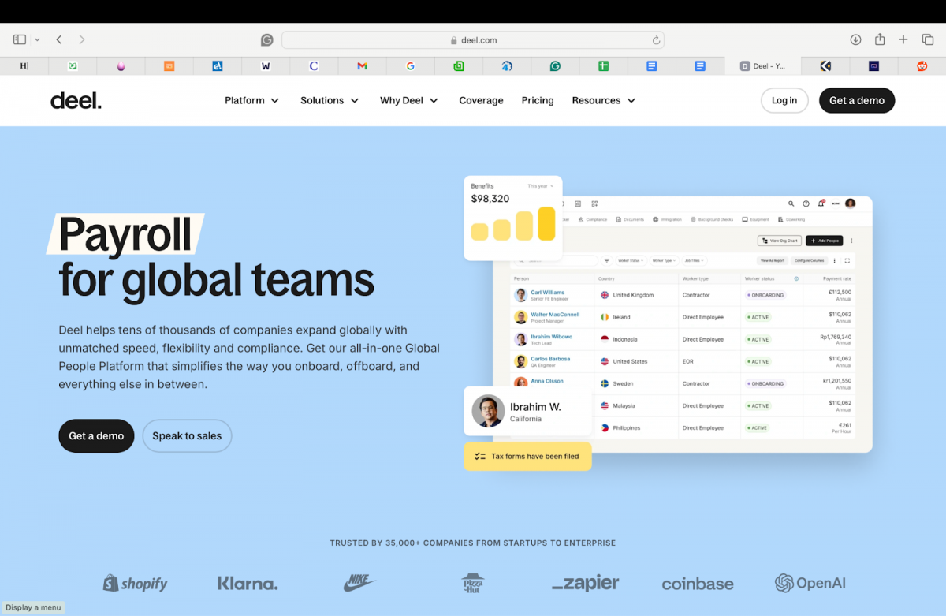Click the OpenAI logo
The height and width of the screenshot is (616, 946).
[x=810, y=584]
